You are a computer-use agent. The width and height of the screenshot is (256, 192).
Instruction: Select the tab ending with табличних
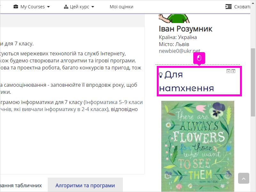[x=21, y=186]
